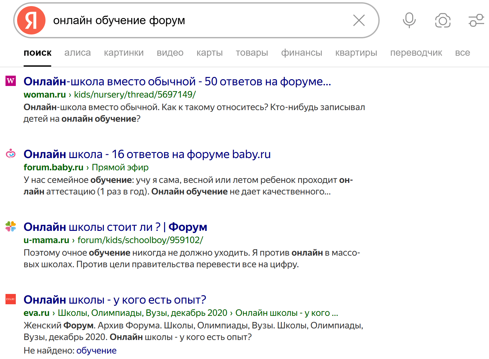Open search filter settings icon
489x359 pixels.
click(x=476, y=20)
